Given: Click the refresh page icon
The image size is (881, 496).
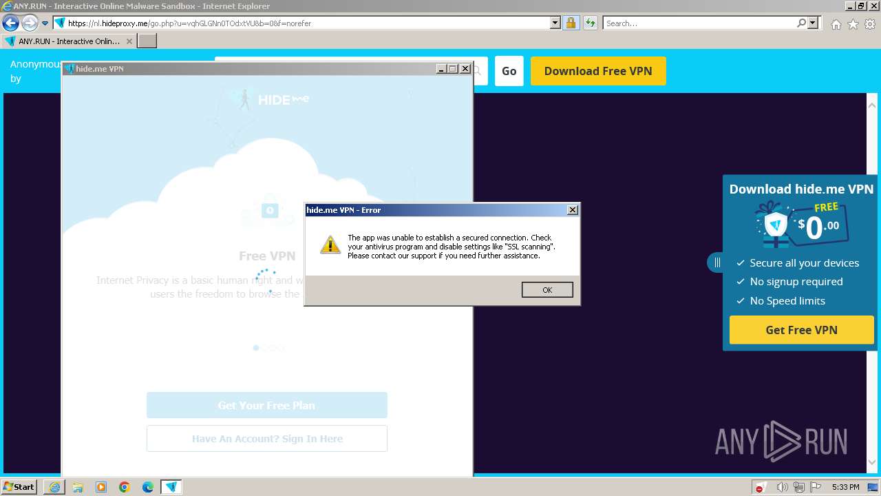Looking at the screenshot, I should click(x=590, y=23).
